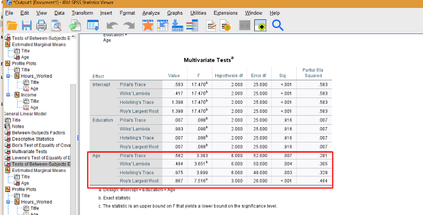
Task: Click the Go to Data star icon
Action: (x=148, y=26)
